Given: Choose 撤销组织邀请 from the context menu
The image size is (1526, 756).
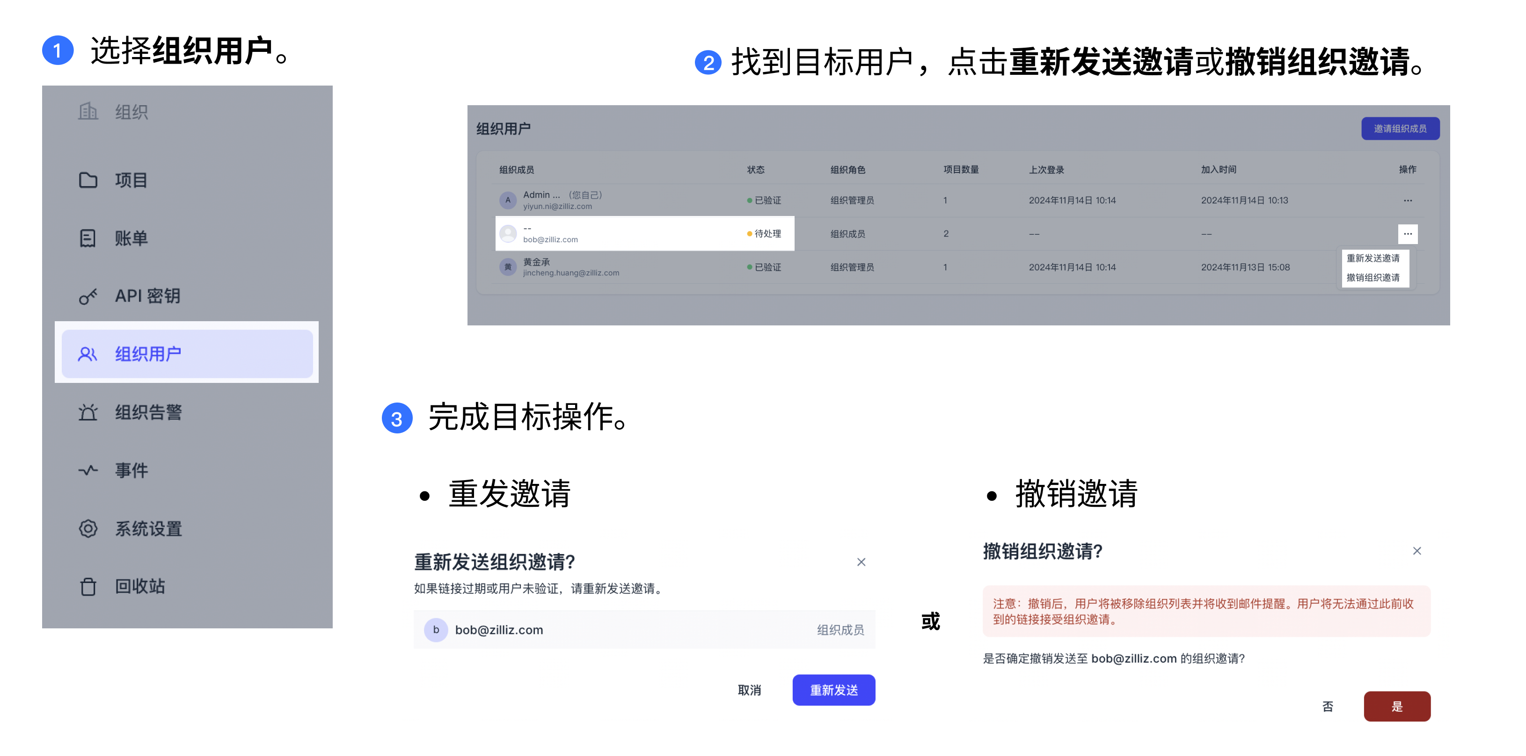Looking at the screenshot, I should pyautogui.click(x=1373, y=278).
